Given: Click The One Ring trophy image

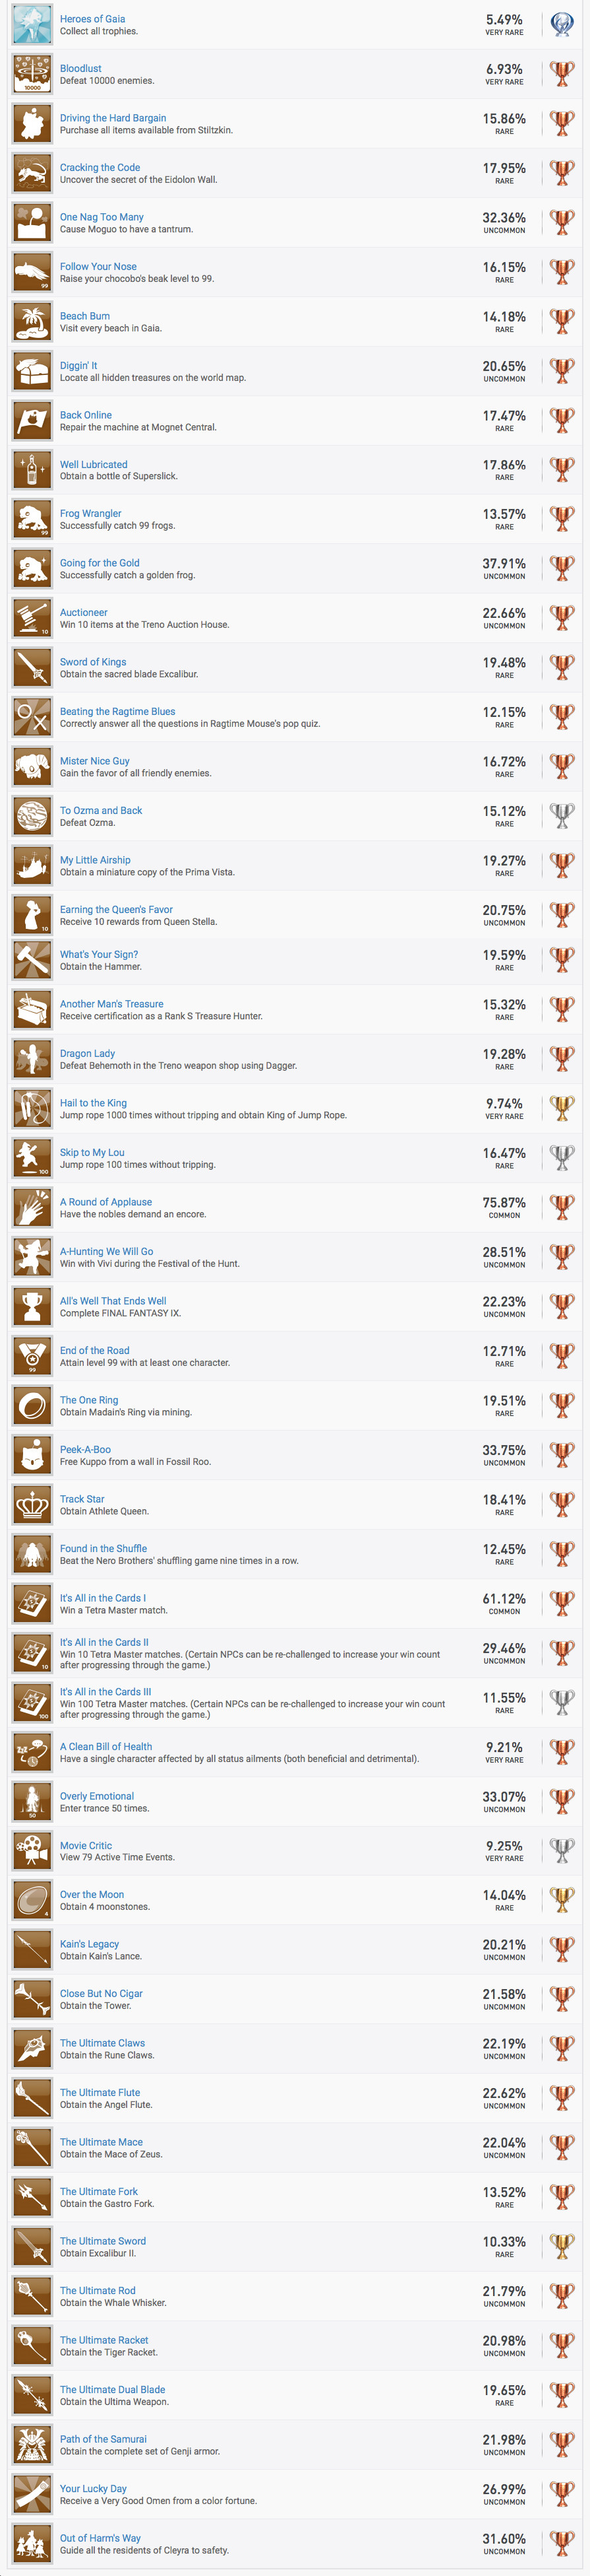Looking at the screenshot, I should (x=32, y=1406).
